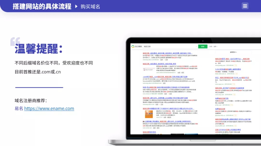The height and width of the screenshot is (146, 261).
Task: Open the hamburger menu in the header
Action: point(245,6)
